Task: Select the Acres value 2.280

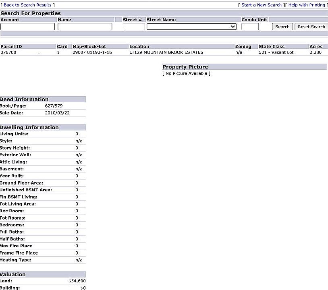Action: [x=316, y=52]
